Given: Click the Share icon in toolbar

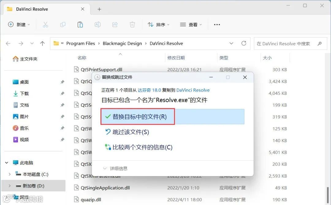Looking at the screenshot, I should (x=115, y=25).
